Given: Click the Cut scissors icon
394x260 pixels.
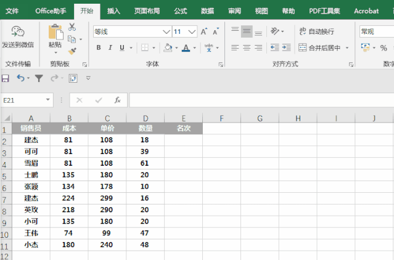Looking at the screenshot, I should (x=72, y=27).
